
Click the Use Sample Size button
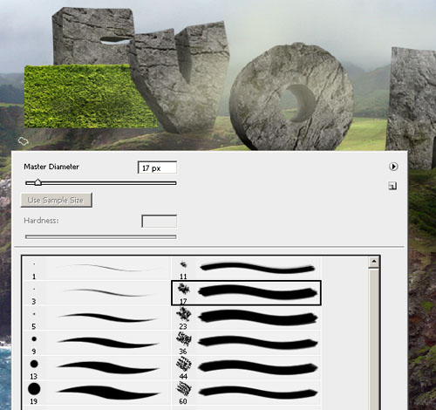(x=57, y=200)
